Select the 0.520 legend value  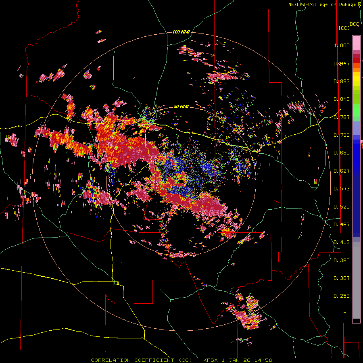click(342, 207)
